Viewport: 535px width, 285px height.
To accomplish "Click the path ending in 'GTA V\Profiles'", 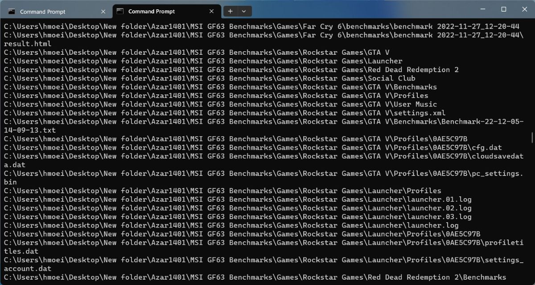I will click(x=216, y=96).
